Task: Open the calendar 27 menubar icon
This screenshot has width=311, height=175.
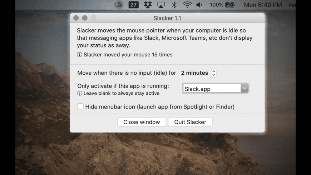Action: coord(133,5)
